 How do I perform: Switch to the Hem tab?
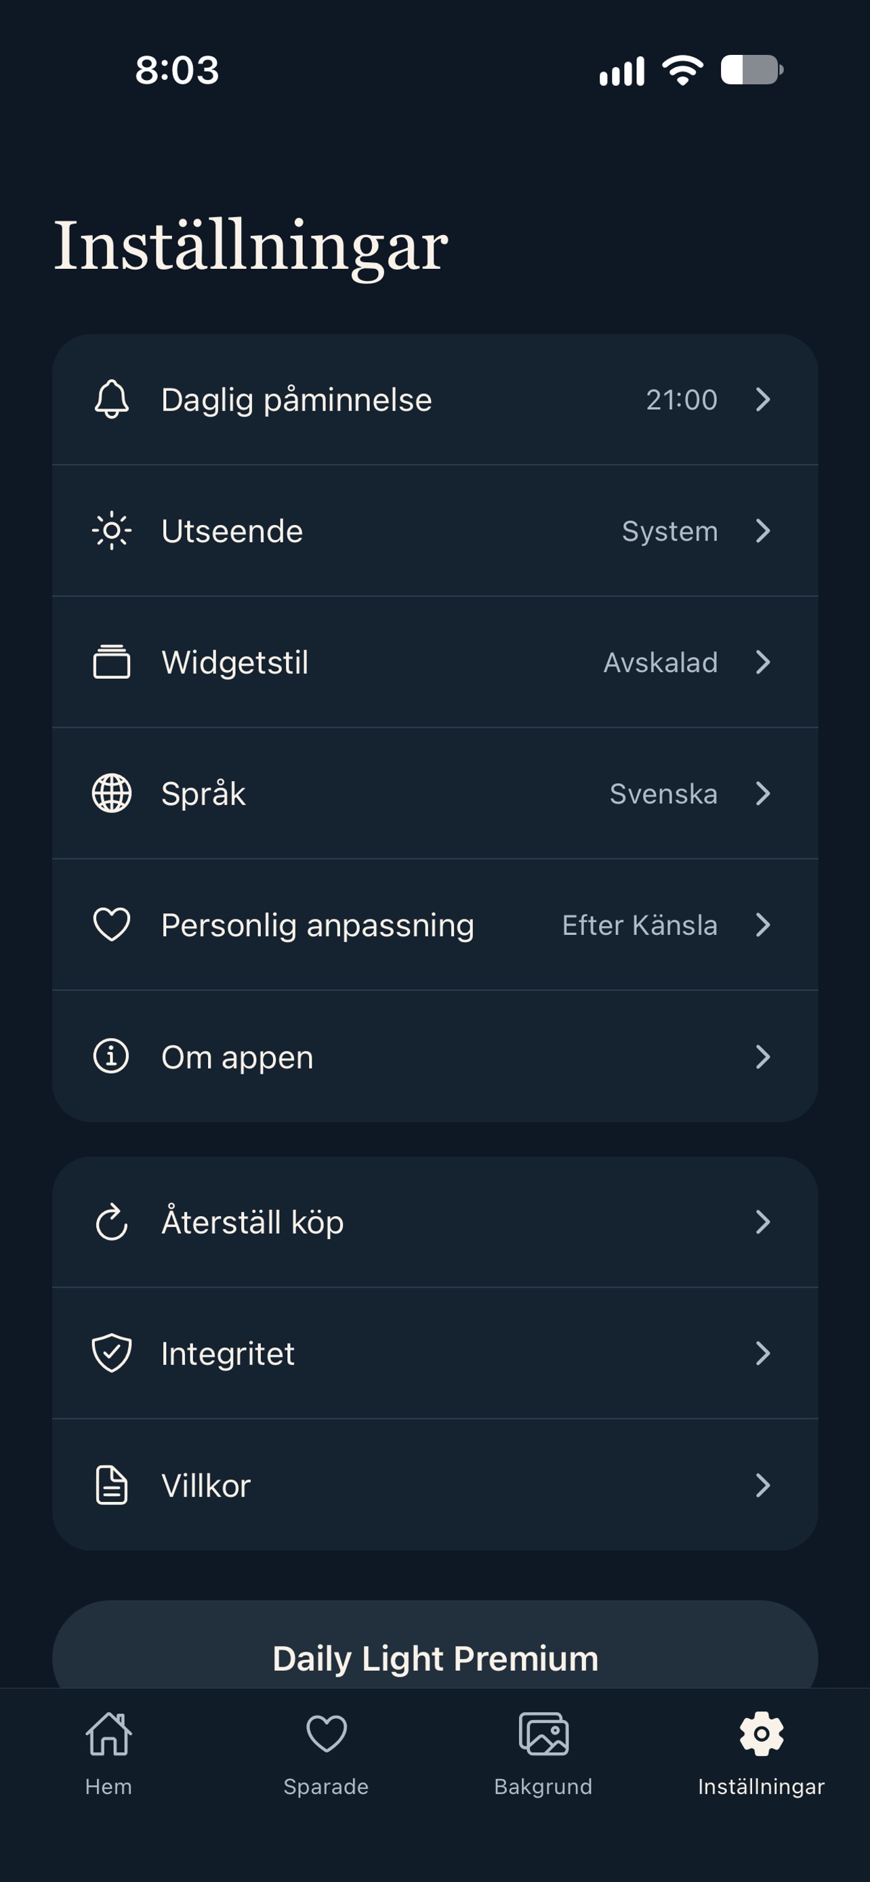pos(109,1755)
